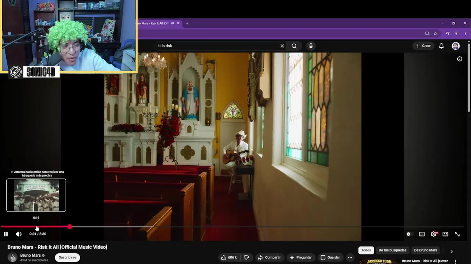Open a new browser tab
Screen dimensions: 471x264
[x=187, y=23]
